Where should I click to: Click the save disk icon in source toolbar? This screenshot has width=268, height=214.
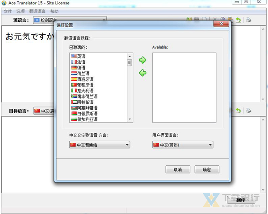(197, 19)
